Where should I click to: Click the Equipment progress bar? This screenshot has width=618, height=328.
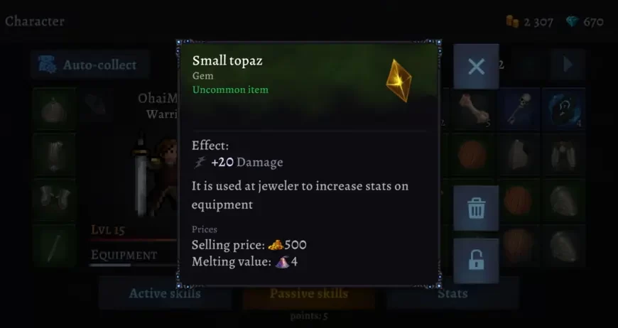coord(134,265)
